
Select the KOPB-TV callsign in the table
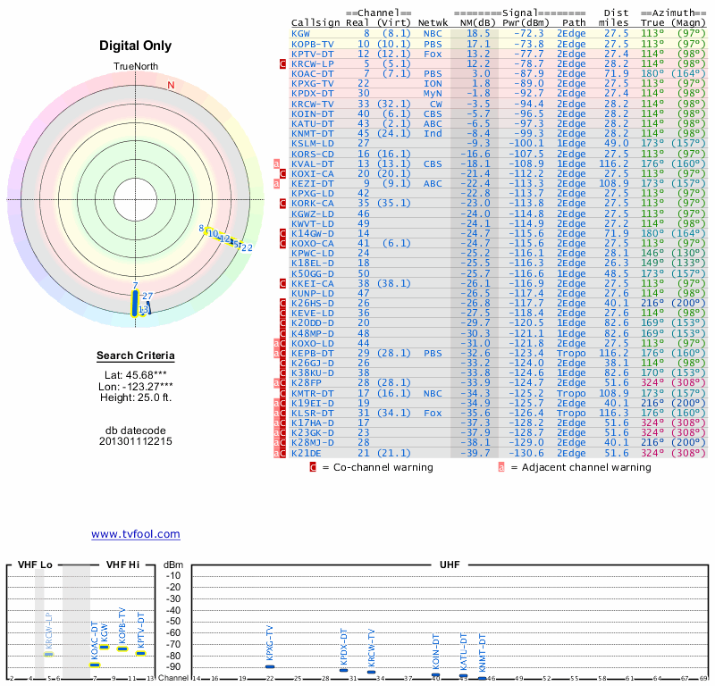click(x=313, y=43)
